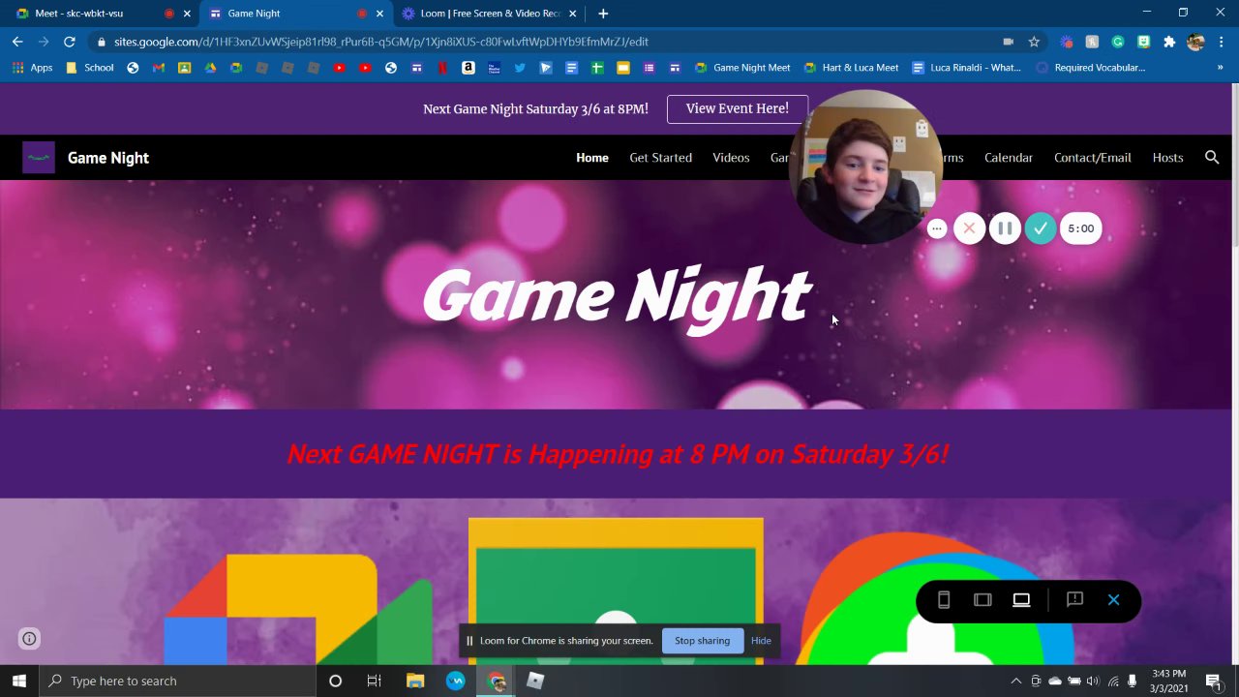Screen dimensions: 1239x697
Task: Open the Twitter bookmark icon
Action: [520, 68]
